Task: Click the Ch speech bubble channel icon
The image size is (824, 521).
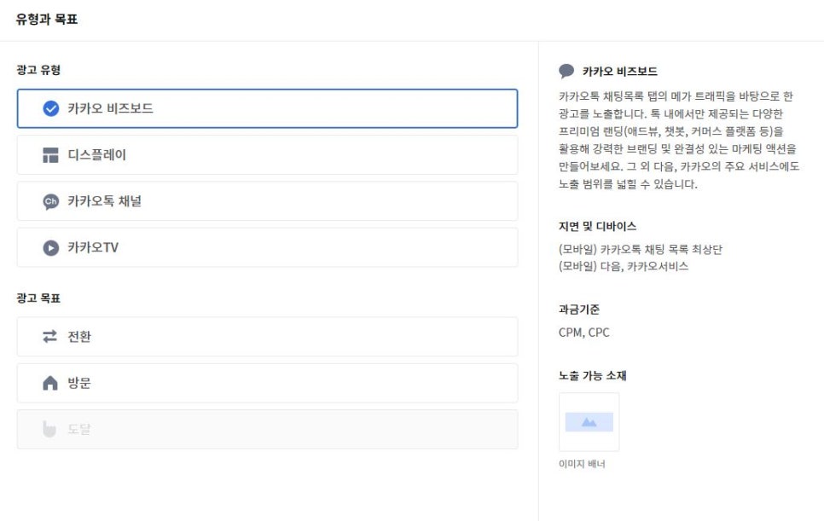Action: [51, 202]
